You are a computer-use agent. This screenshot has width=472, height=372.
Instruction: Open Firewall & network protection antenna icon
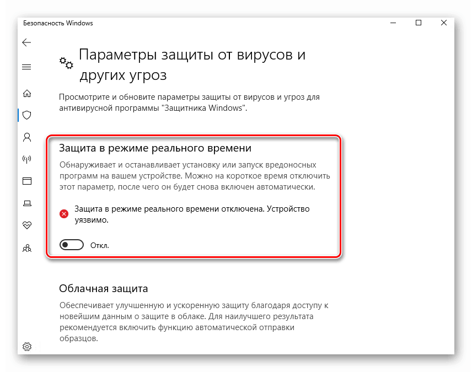27,159
